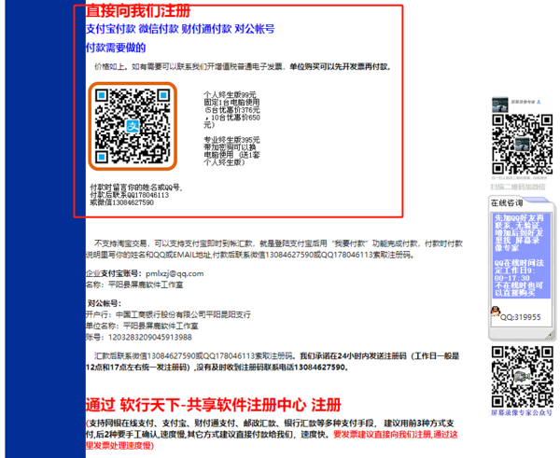
Task: Click the 在线咨询 panel header
Action: pyautogui.click(x=507, y=202)
